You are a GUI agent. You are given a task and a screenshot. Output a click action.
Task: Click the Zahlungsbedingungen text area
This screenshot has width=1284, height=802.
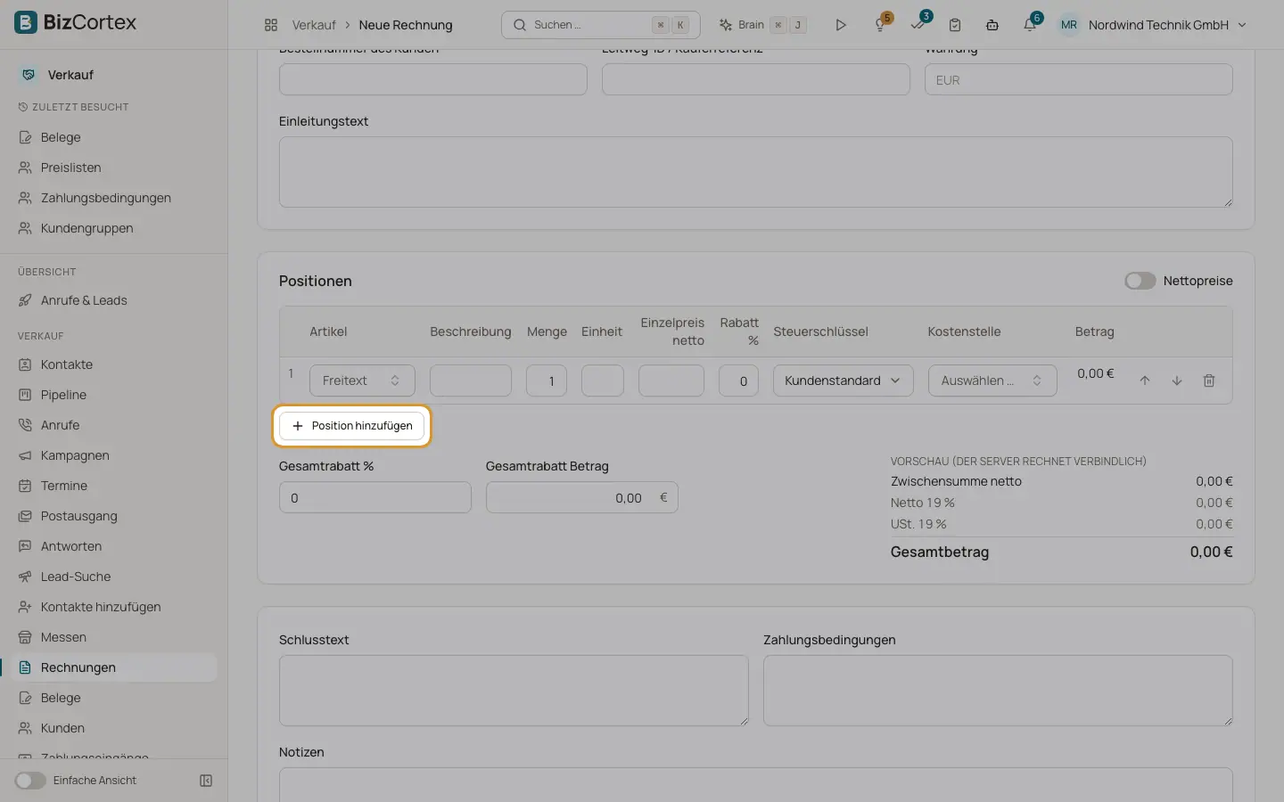tap(998, 691)
